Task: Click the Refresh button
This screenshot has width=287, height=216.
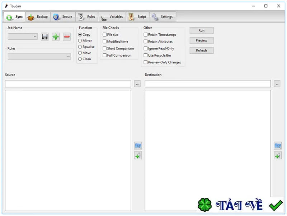Action: (202, 51)
